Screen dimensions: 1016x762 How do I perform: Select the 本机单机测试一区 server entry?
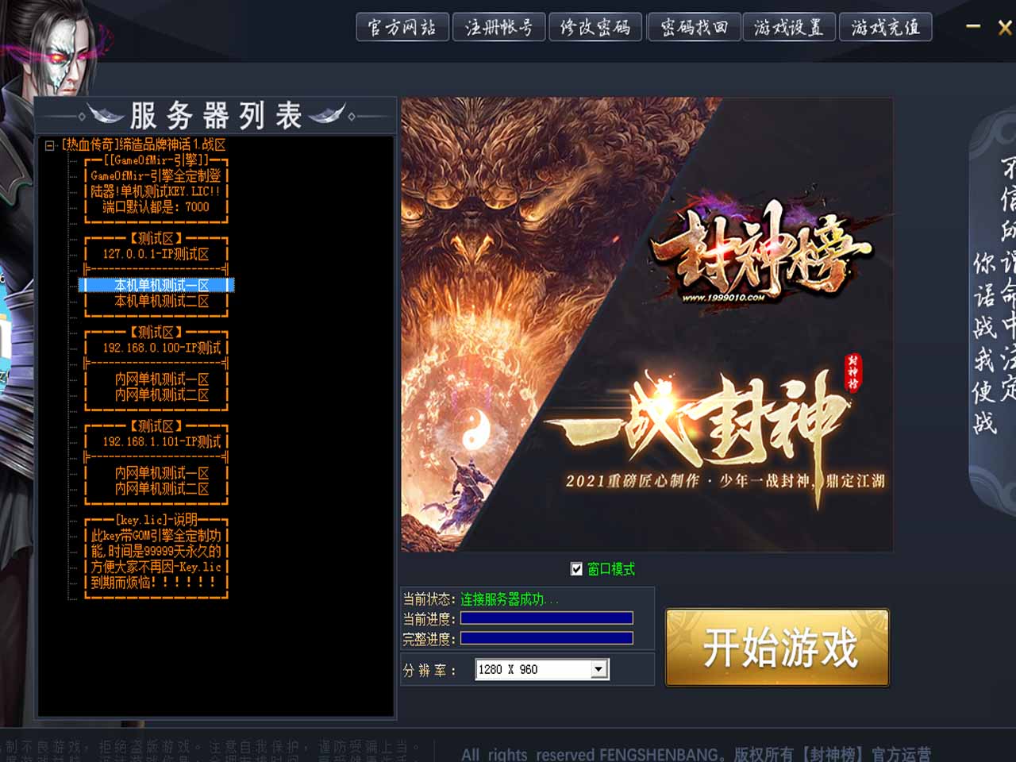tap(161, 285)
